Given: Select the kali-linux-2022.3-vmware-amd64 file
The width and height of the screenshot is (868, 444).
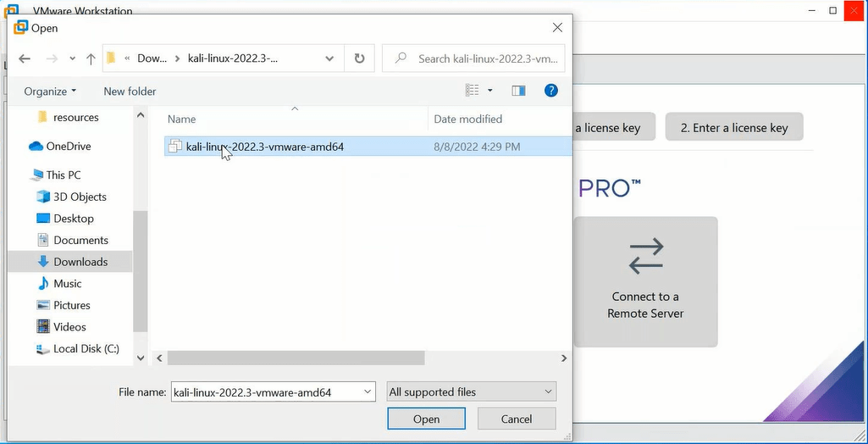Looking at the screenshot, I should pos(368,147).
